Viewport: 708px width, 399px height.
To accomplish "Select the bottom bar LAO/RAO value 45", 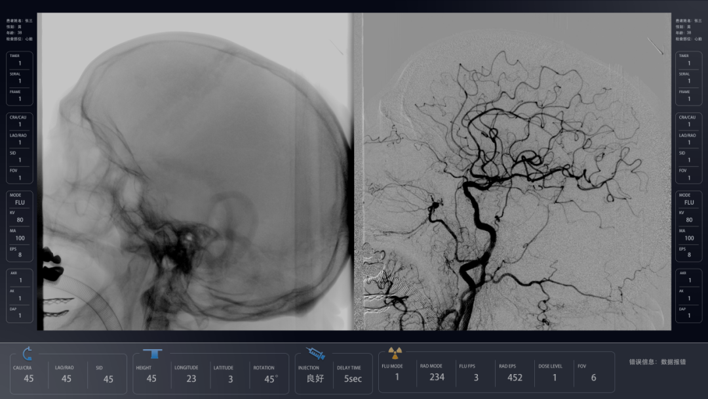I will 66,379.
